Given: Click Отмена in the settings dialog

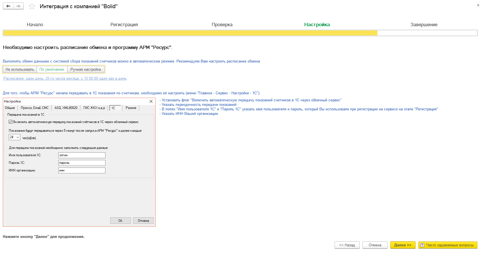Looking at the screenshot, I should 143,221.
